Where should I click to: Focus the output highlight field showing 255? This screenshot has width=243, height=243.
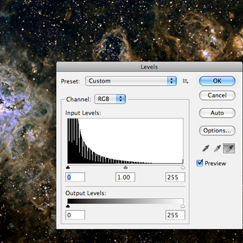click(x=175, y=215)
